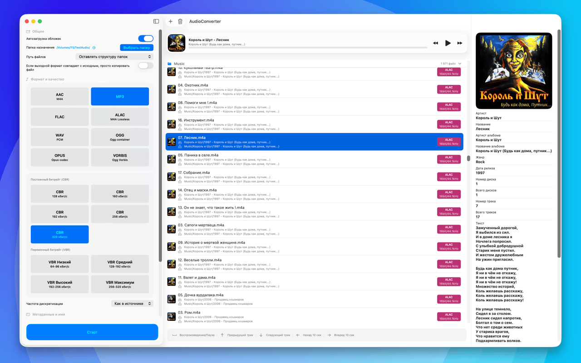Skip to next track with forward icon
Image resolution: width=581 pixels, height=363 pixels.
(x=460, y=43)
